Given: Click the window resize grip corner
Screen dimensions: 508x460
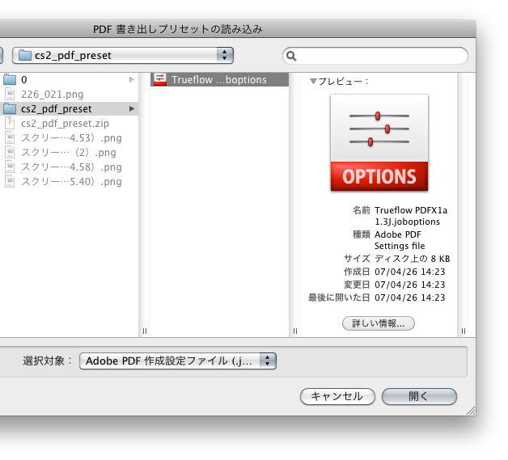Looking at the screenshot, I should click(x=471, y=411).
